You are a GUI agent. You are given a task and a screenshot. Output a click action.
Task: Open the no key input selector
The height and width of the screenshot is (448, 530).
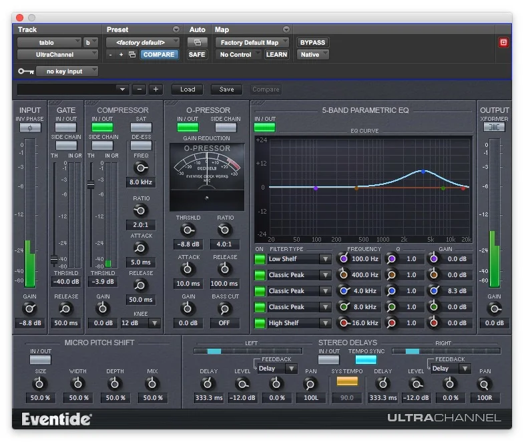67,71
